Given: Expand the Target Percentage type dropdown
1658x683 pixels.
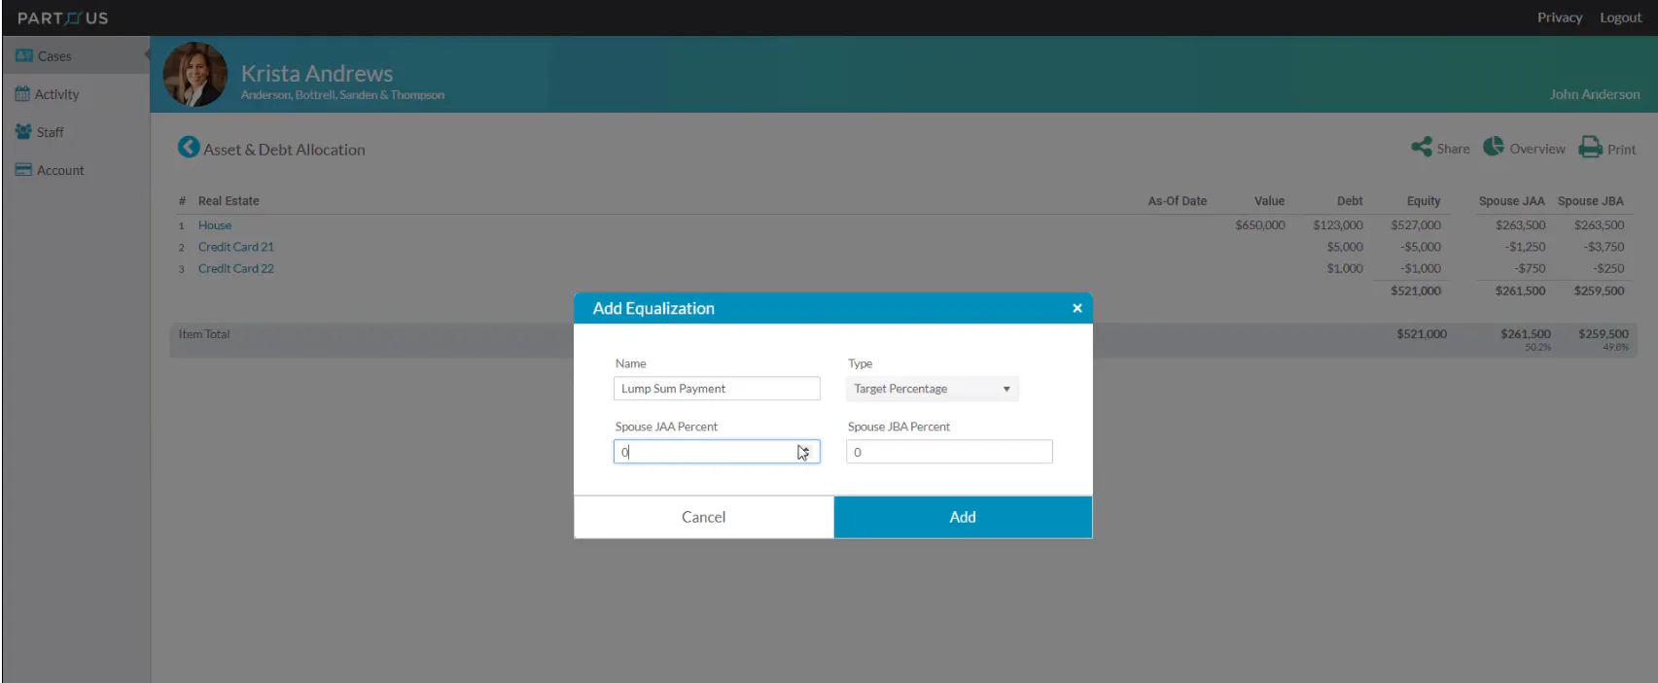Looking at the screenshot, I should pos(933,389).
